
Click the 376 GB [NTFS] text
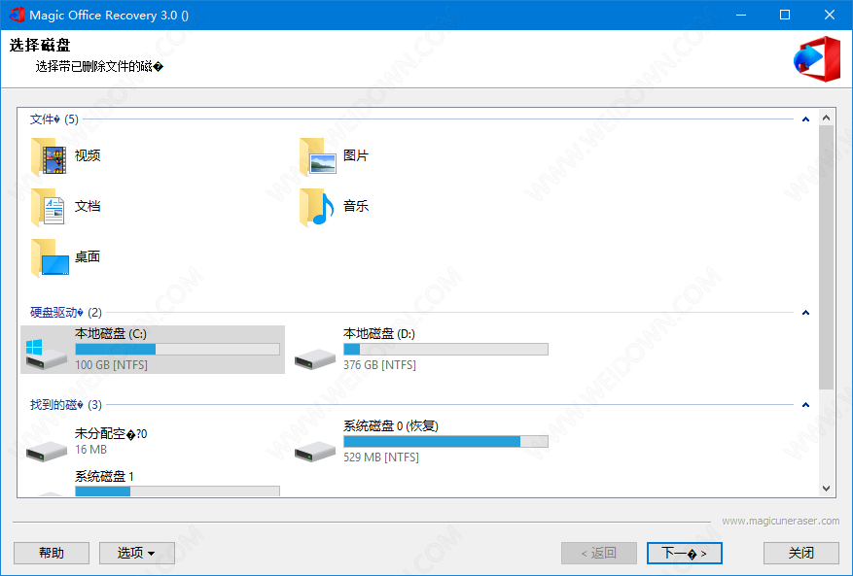tap(379, 364)
